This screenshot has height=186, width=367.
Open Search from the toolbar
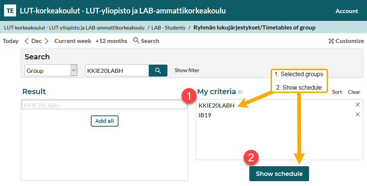[146, 41]
